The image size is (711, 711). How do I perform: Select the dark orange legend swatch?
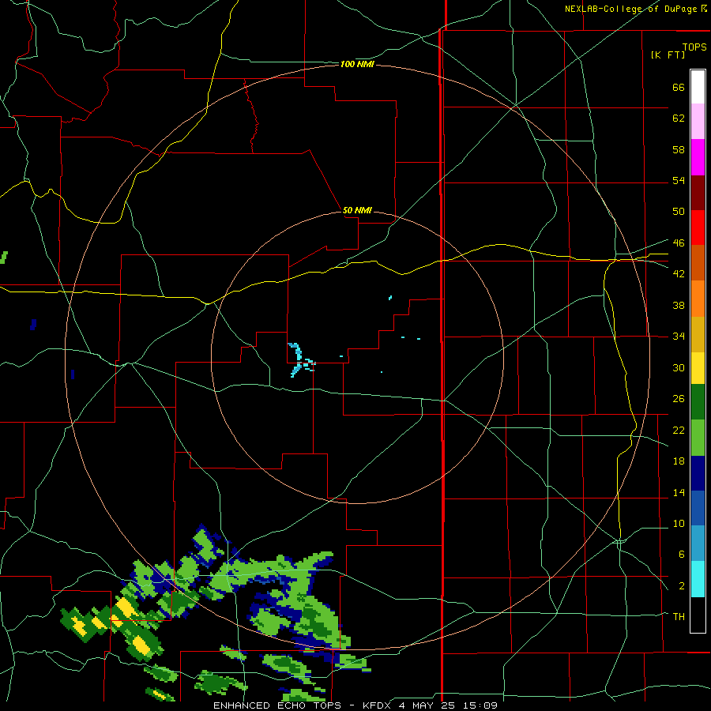click(x=698, y=262)
